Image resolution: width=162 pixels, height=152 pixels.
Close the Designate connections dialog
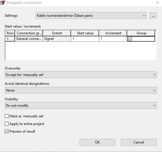[158, 3]
